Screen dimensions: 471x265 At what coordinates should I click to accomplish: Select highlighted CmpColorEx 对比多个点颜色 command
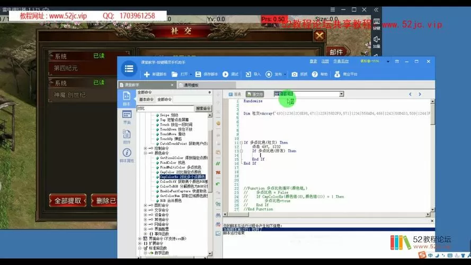182,177
